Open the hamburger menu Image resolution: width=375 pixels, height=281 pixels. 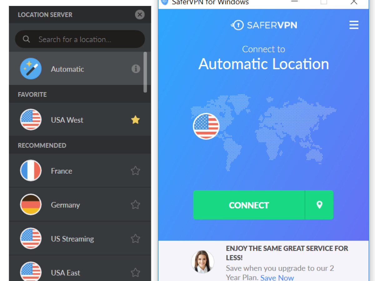(354, 25)
